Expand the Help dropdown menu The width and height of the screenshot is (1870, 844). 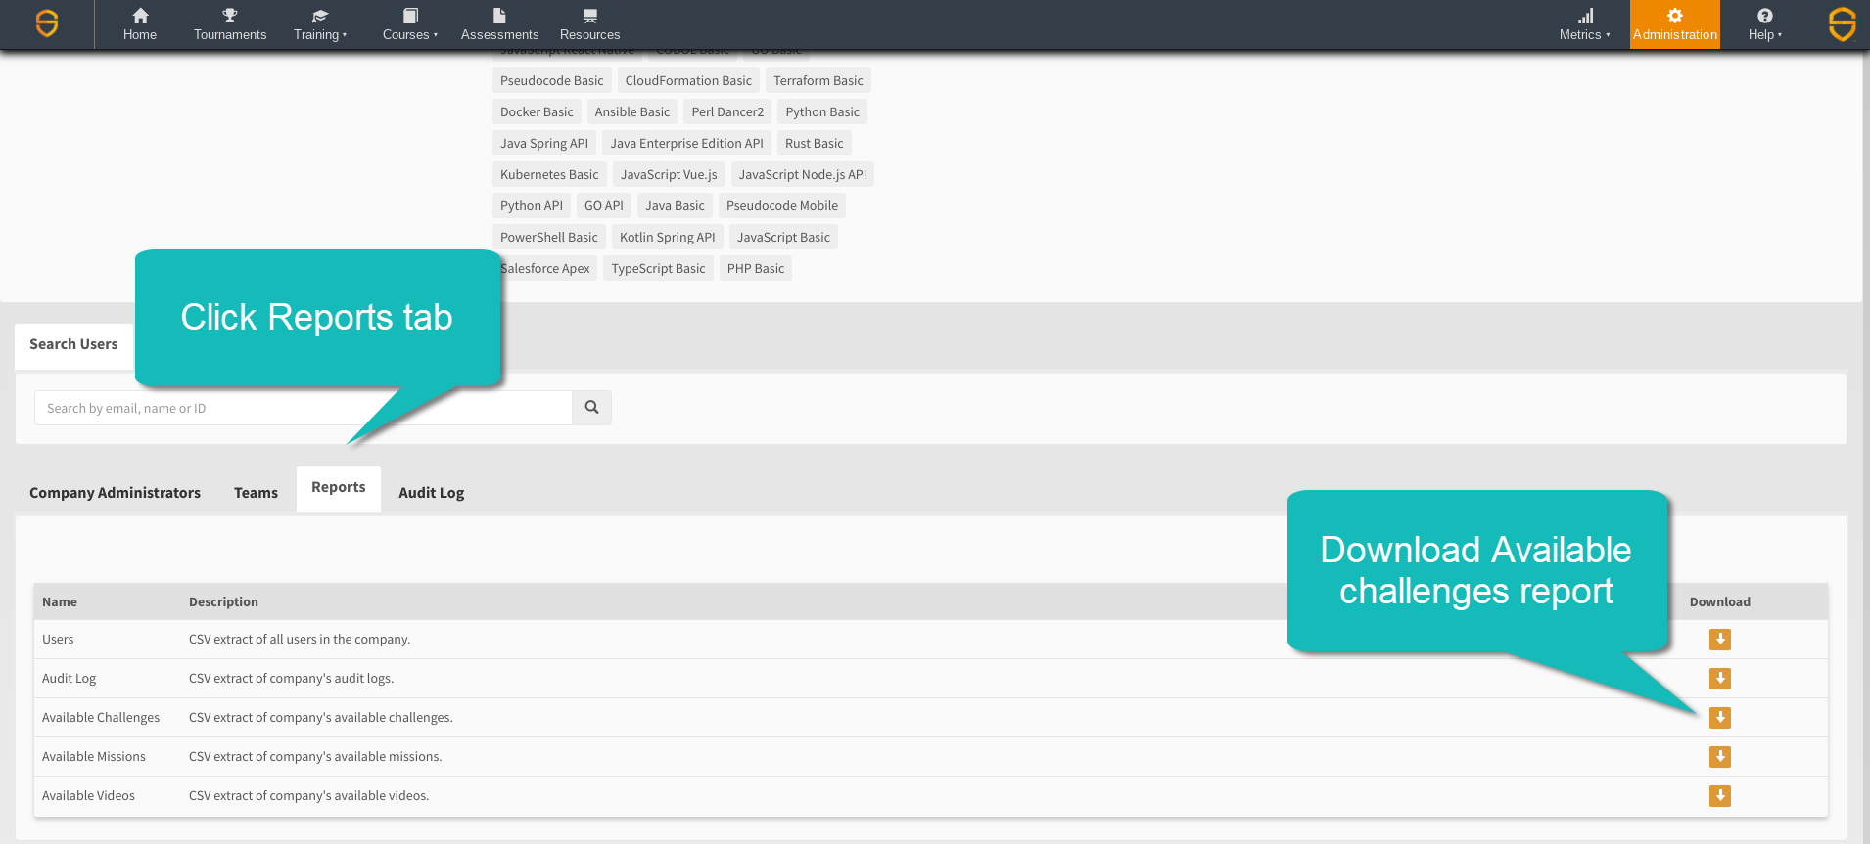pyautogui.click(x=1764, y=24)
